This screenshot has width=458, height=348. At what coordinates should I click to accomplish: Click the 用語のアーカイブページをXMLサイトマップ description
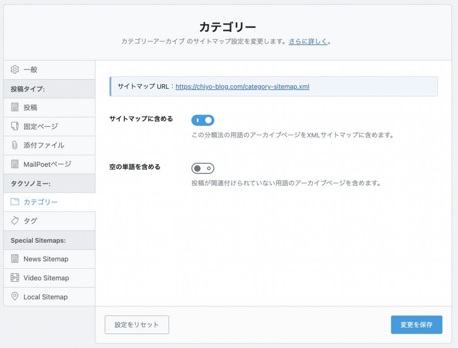[x=293, y=135]
